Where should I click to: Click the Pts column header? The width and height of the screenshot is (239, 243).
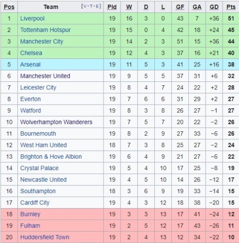click(231, 7)
